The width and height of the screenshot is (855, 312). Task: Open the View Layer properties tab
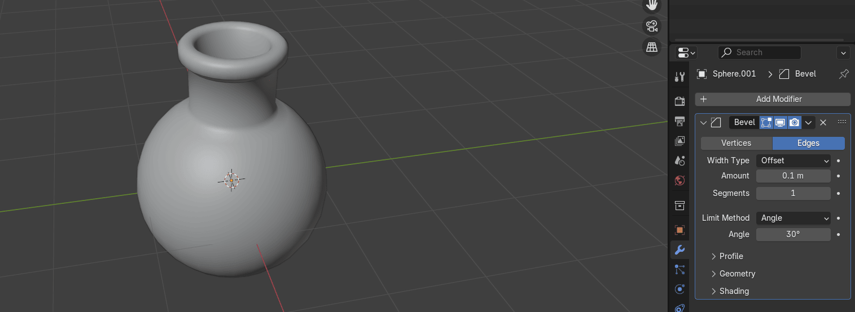pos(679,141)
